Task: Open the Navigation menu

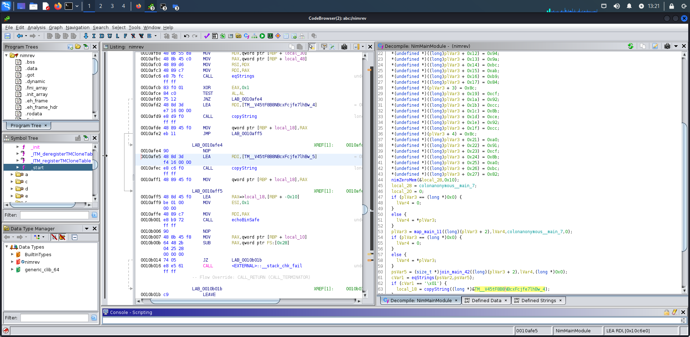Action: (x=77, y=27)
